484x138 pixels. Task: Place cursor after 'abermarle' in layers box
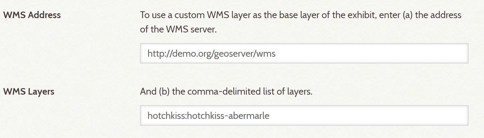[270, 116]
